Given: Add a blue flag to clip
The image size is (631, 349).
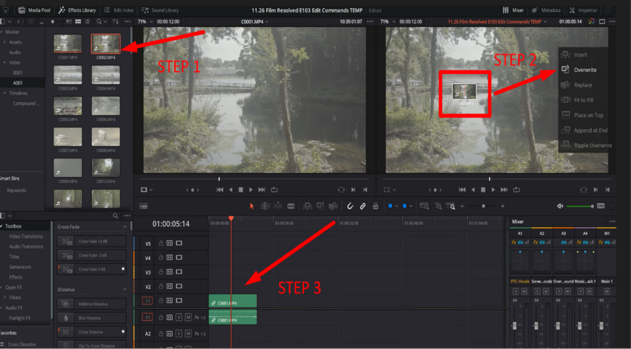Looking at the screenshot, I should (390, 206).
